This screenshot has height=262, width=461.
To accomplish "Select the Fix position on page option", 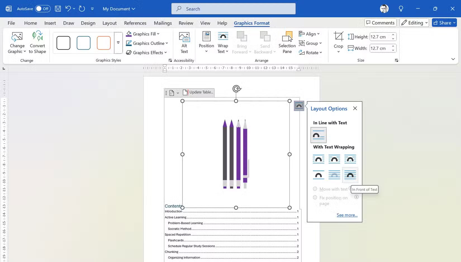I will [315, 198].
